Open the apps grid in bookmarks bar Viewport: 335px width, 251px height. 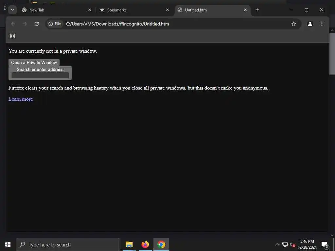pyautogui.click(x=12, y=36)
